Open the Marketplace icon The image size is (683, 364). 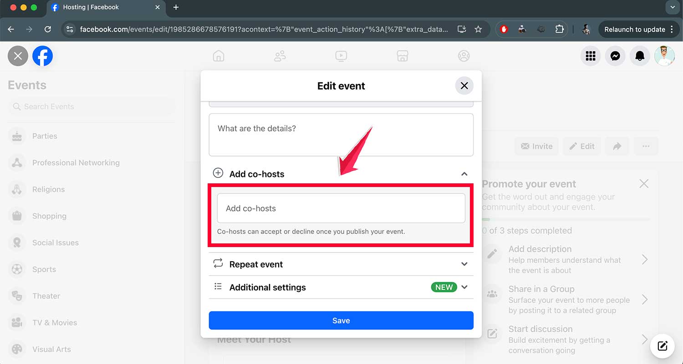point(403,56)
